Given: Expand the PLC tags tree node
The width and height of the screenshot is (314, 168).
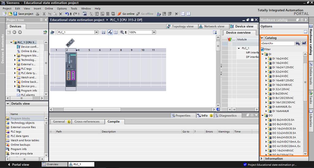Looking at the screenshot, I should click(15, 69).
